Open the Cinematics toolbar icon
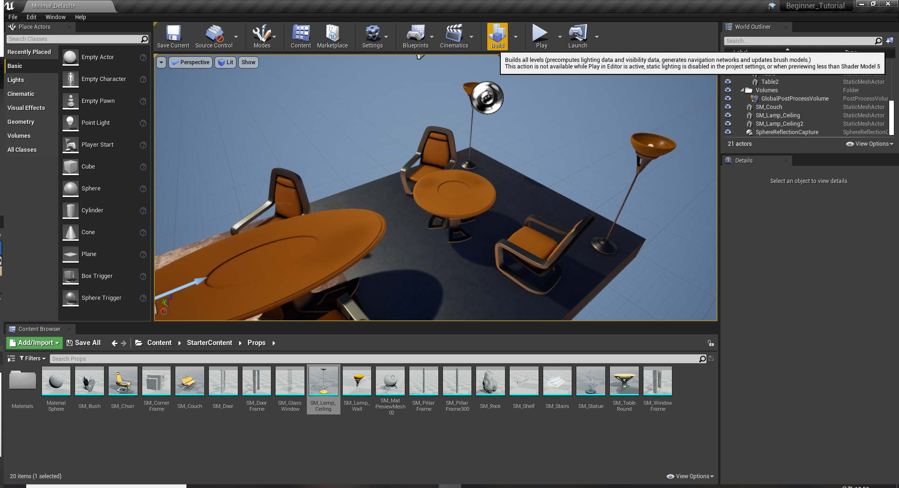This screenshot has height=488, width=899. click(454, 37)
